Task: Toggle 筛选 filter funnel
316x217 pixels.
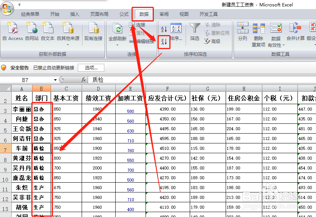Action: (195, 32)
